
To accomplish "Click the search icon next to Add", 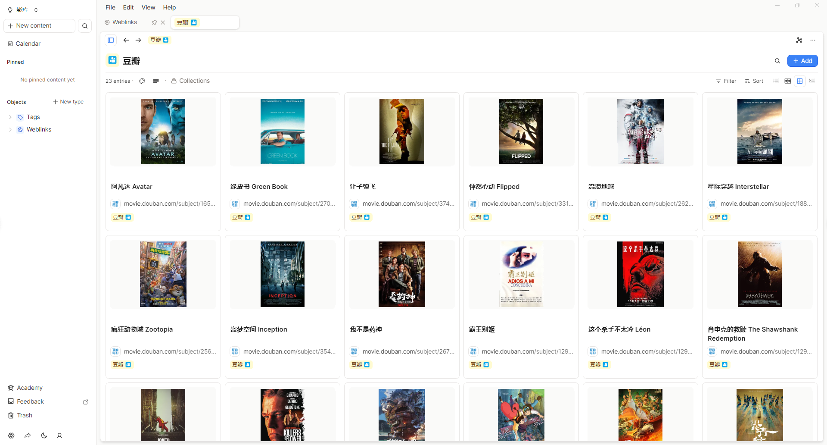I will 777,61.
